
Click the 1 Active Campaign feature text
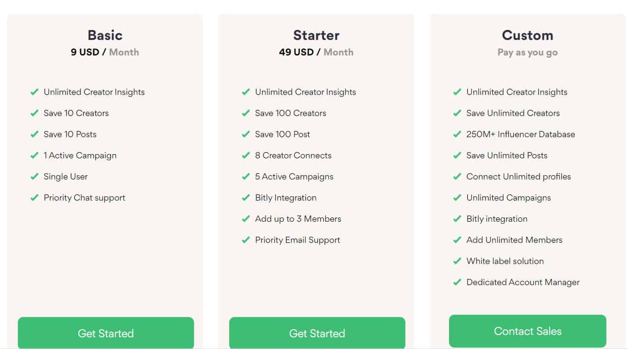coord(80,155)
